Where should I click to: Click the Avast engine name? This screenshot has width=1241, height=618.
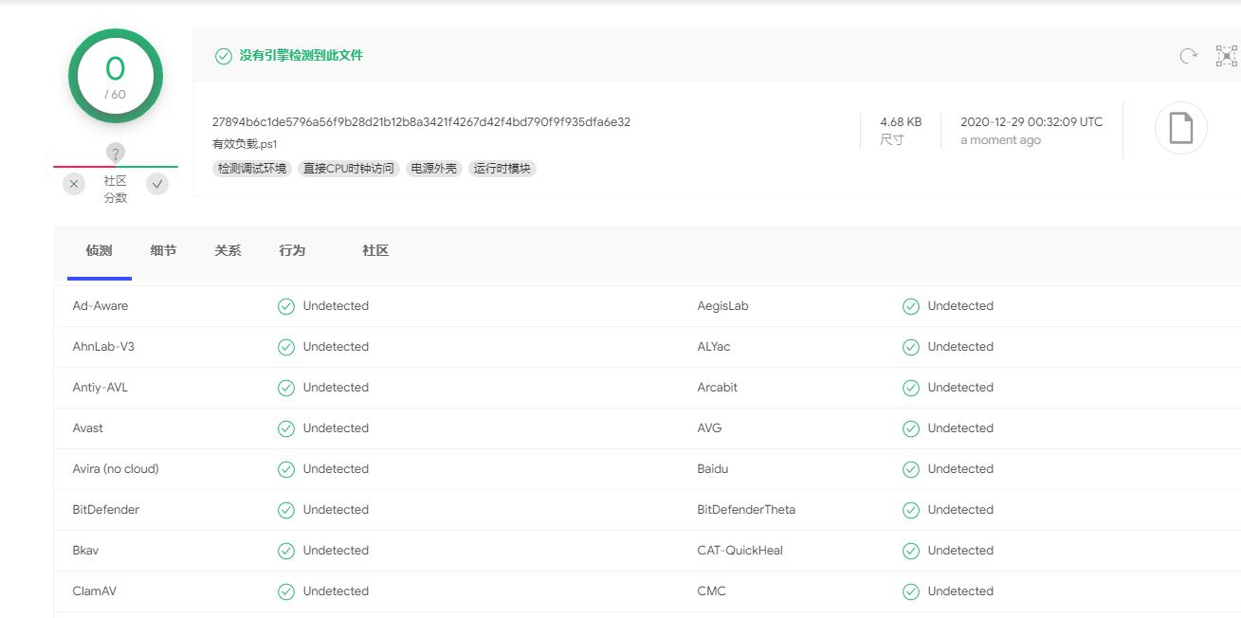click(88, 428)
